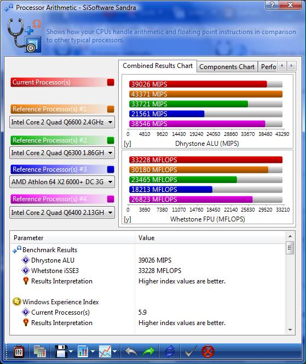
Task: Switch to Components Chart tab
Action: click(227, 67)
